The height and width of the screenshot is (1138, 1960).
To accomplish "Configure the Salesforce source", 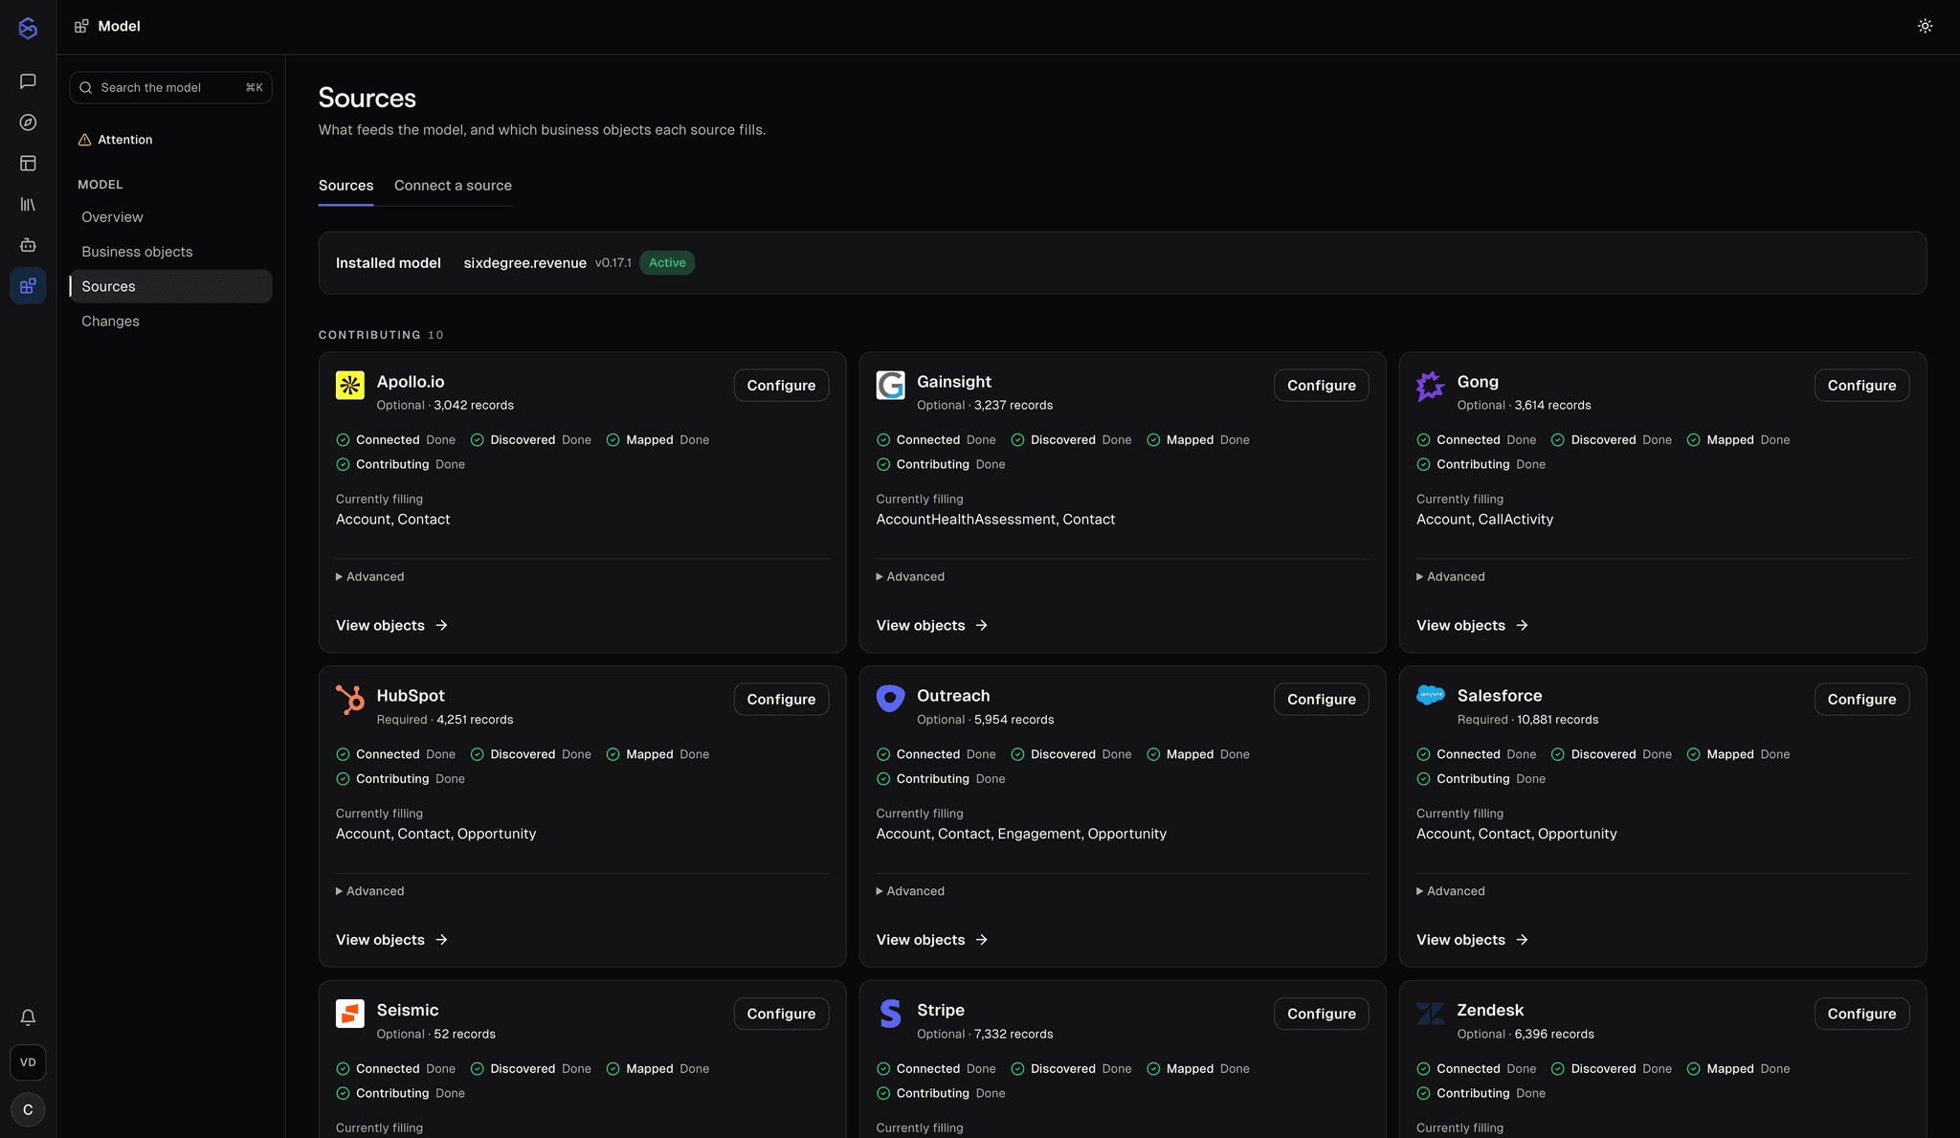I will point(1861,700).
